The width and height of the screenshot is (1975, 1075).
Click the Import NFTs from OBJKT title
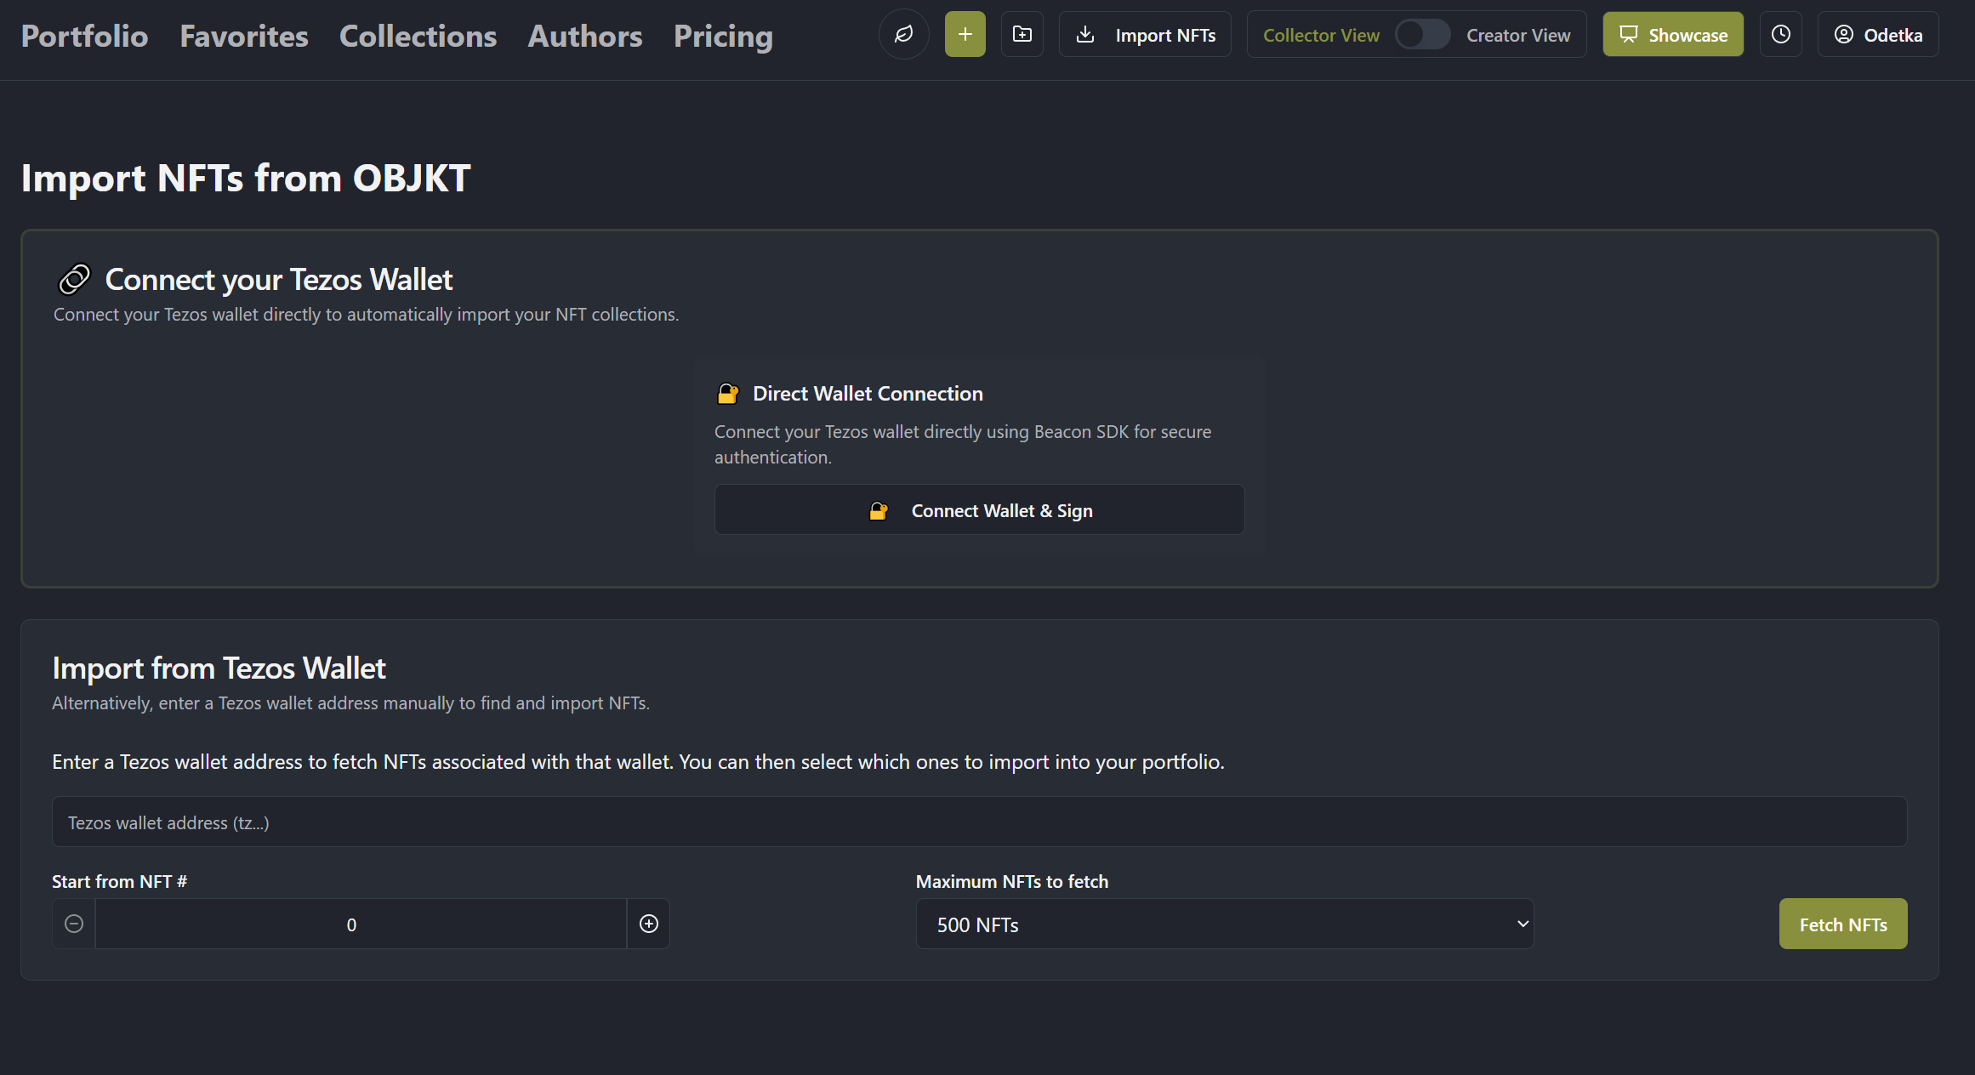tap(246, 179)
